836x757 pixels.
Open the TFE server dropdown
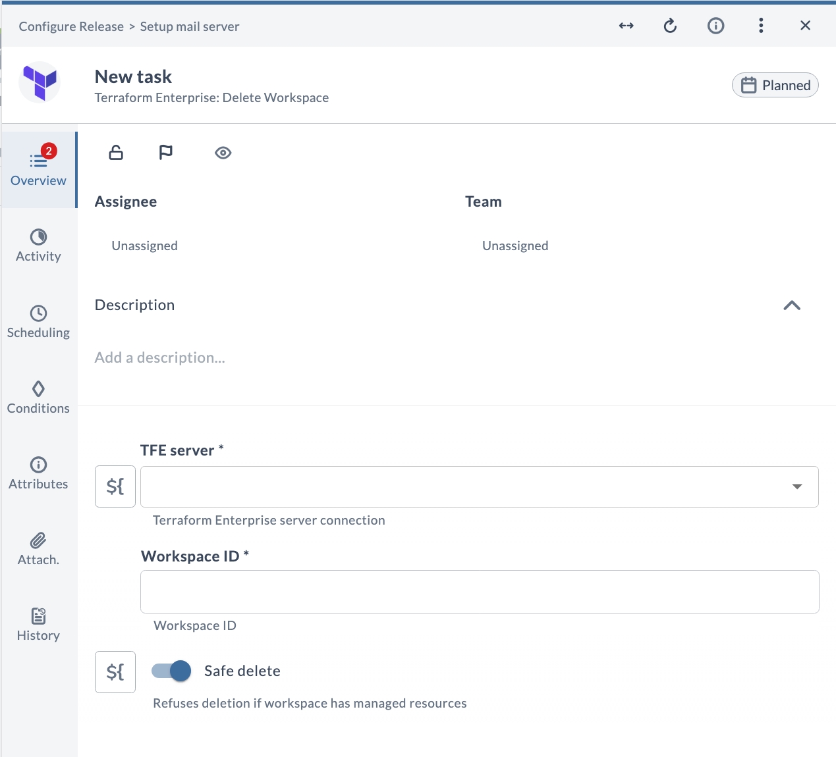tap(480, 486)
